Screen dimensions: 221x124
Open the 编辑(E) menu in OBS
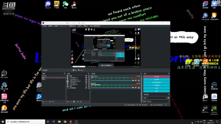coord(50,26)
